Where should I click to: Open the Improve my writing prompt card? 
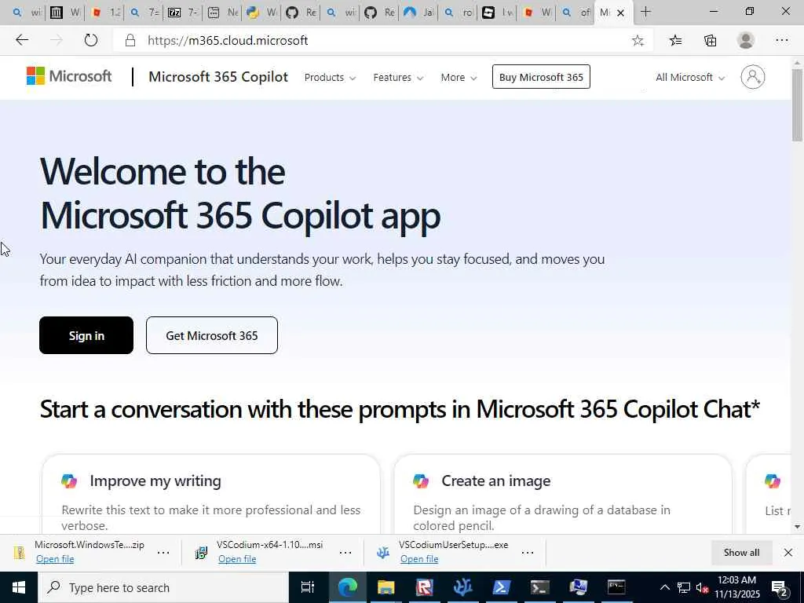[210, 495]
